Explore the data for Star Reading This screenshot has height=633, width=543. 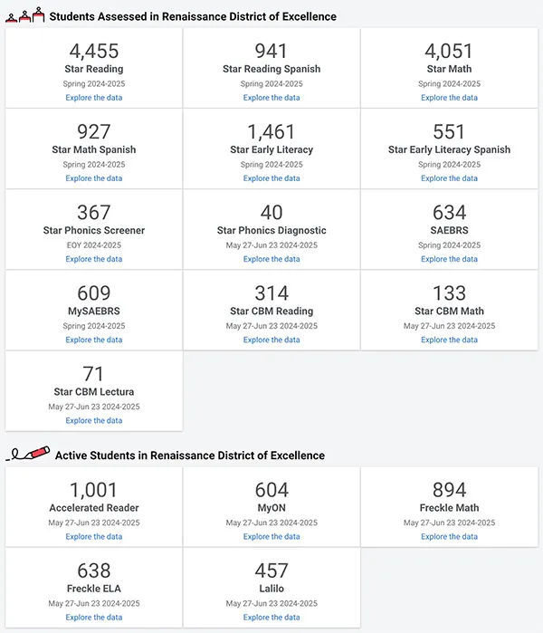coord(94,98)
